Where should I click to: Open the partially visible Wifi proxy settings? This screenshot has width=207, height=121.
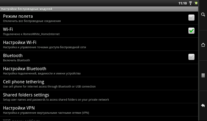[x=22, y=119]
